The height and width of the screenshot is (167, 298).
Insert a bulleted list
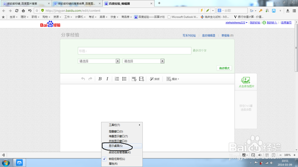[x=124, y=79]
